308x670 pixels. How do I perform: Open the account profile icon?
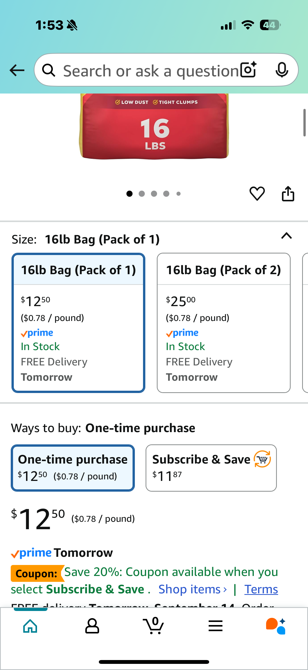coord(92,626)
